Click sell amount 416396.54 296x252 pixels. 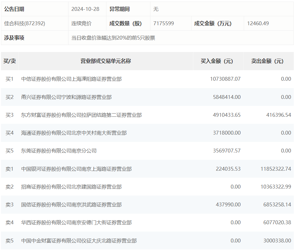(x=278, y=115)
